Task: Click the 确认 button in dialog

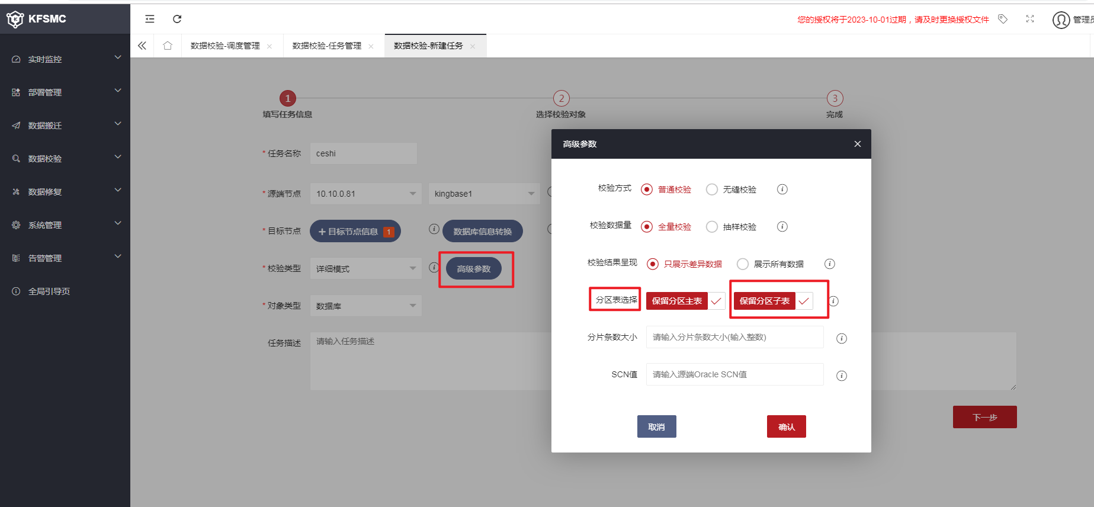Action: pos(786,426)
